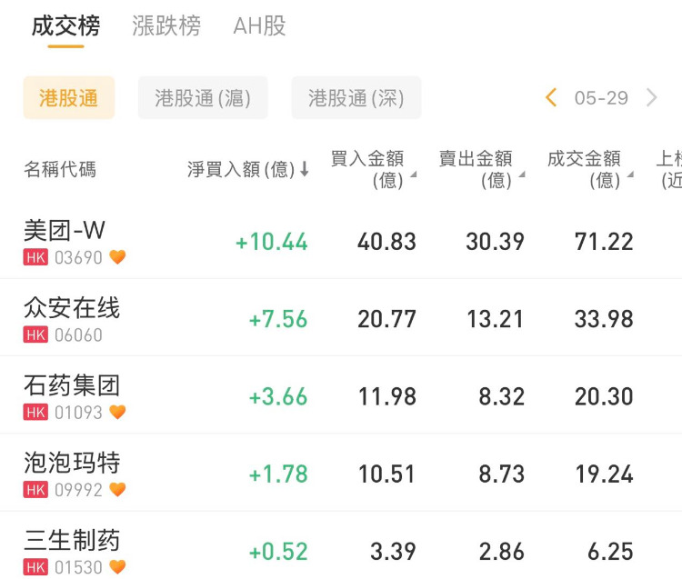The width and height of the screenshot is (682, 579).
Task: Click stock code 03690
Action: coord(78,257)
